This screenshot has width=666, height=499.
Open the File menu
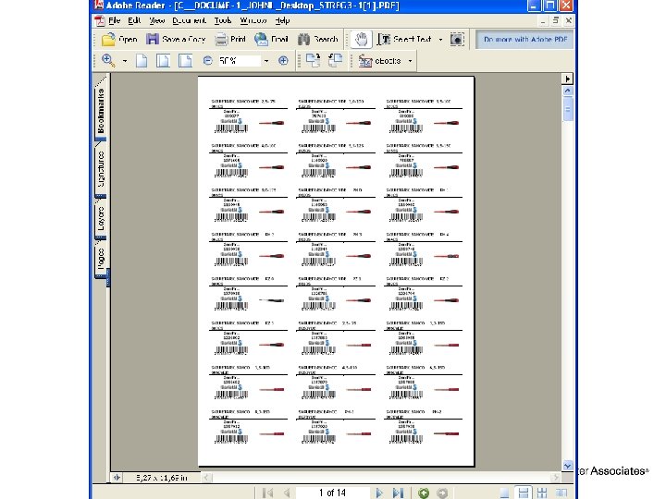tap(115, 20)
